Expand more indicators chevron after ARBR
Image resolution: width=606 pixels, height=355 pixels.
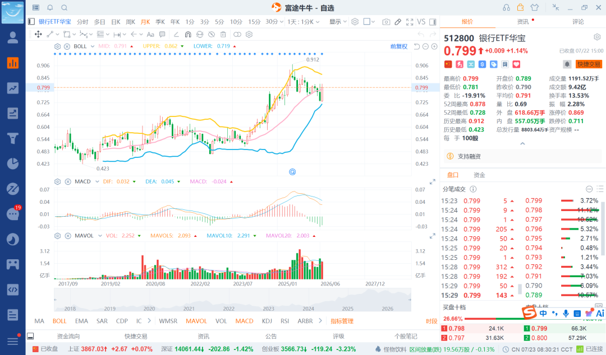click(x=320, y=321)
